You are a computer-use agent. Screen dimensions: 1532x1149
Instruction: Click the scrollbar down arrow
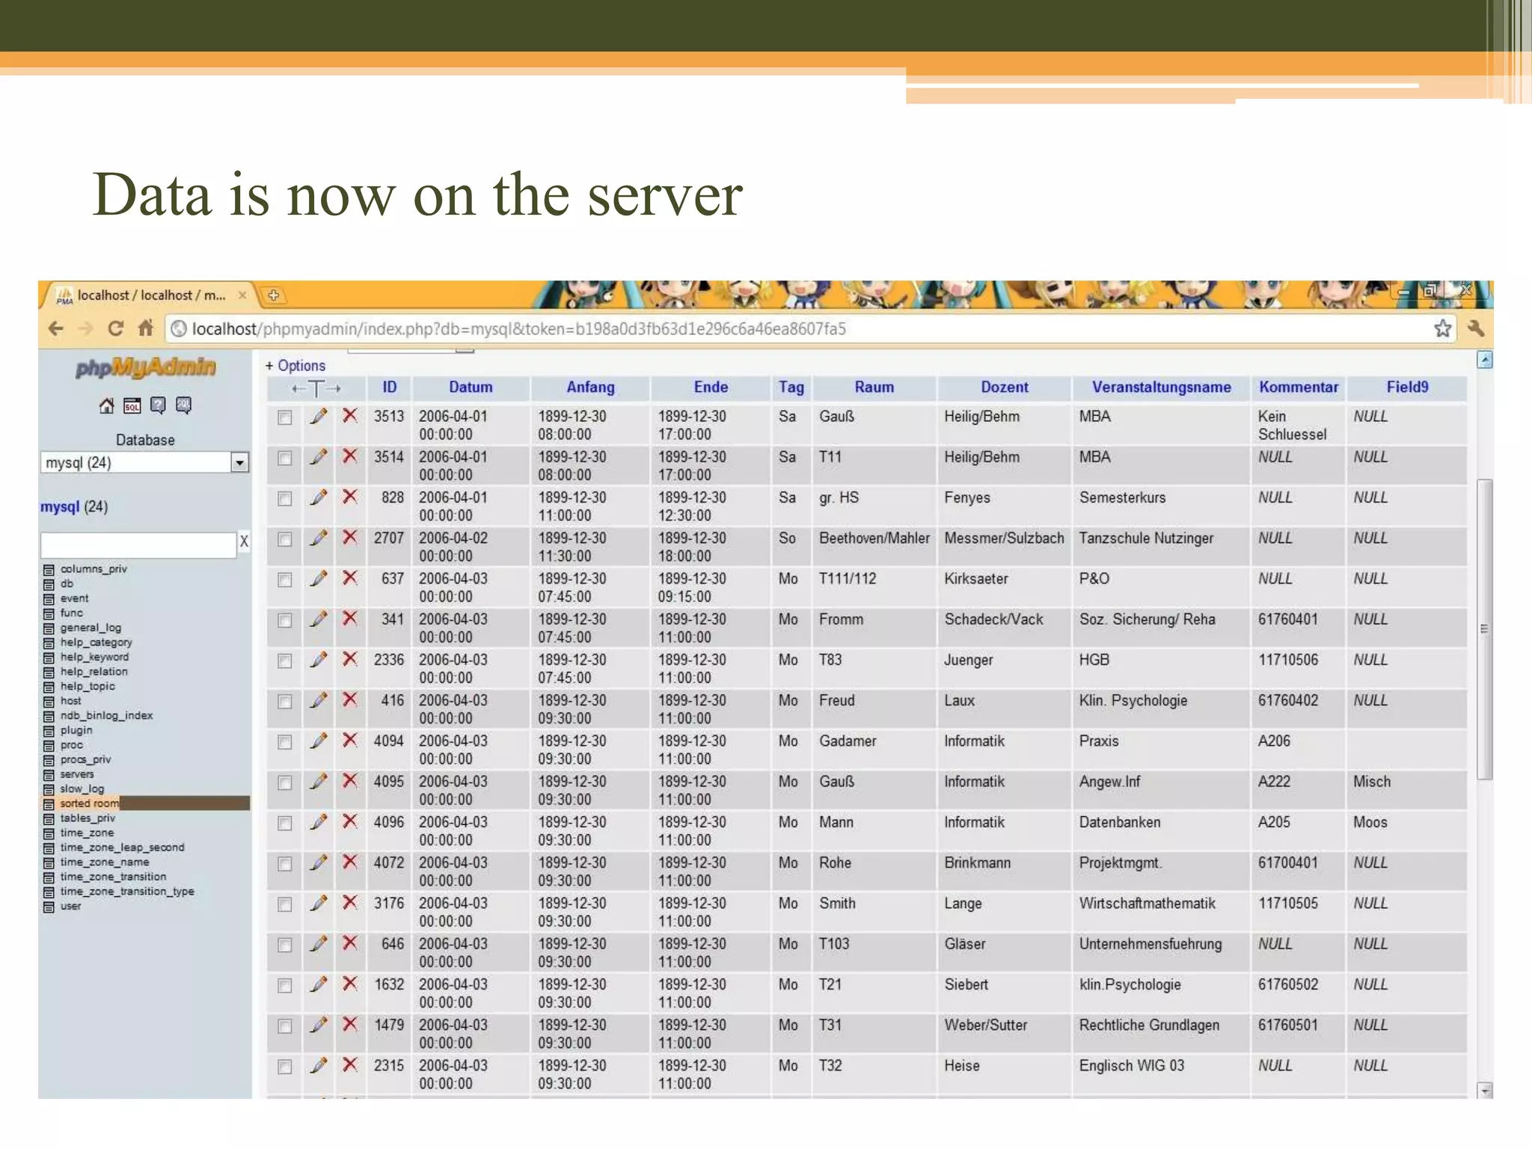point(1485,1090)
